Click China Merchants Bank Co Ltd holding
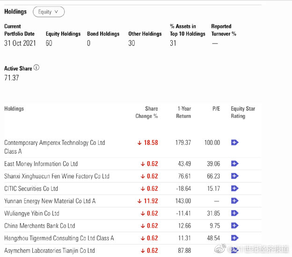The width and height of the screenshot is (292, 257). 40,226
